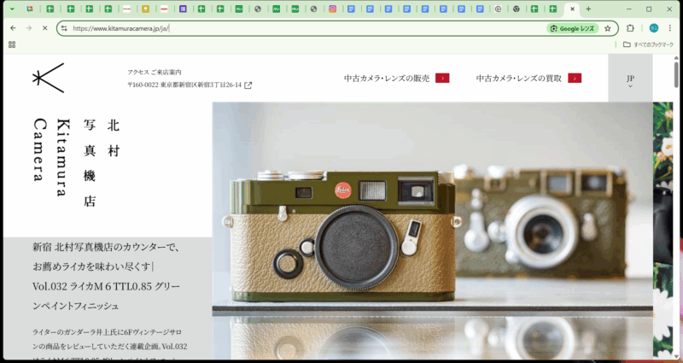
Task: Switch to the Instagram tab
Action: [x=332, y=9]
